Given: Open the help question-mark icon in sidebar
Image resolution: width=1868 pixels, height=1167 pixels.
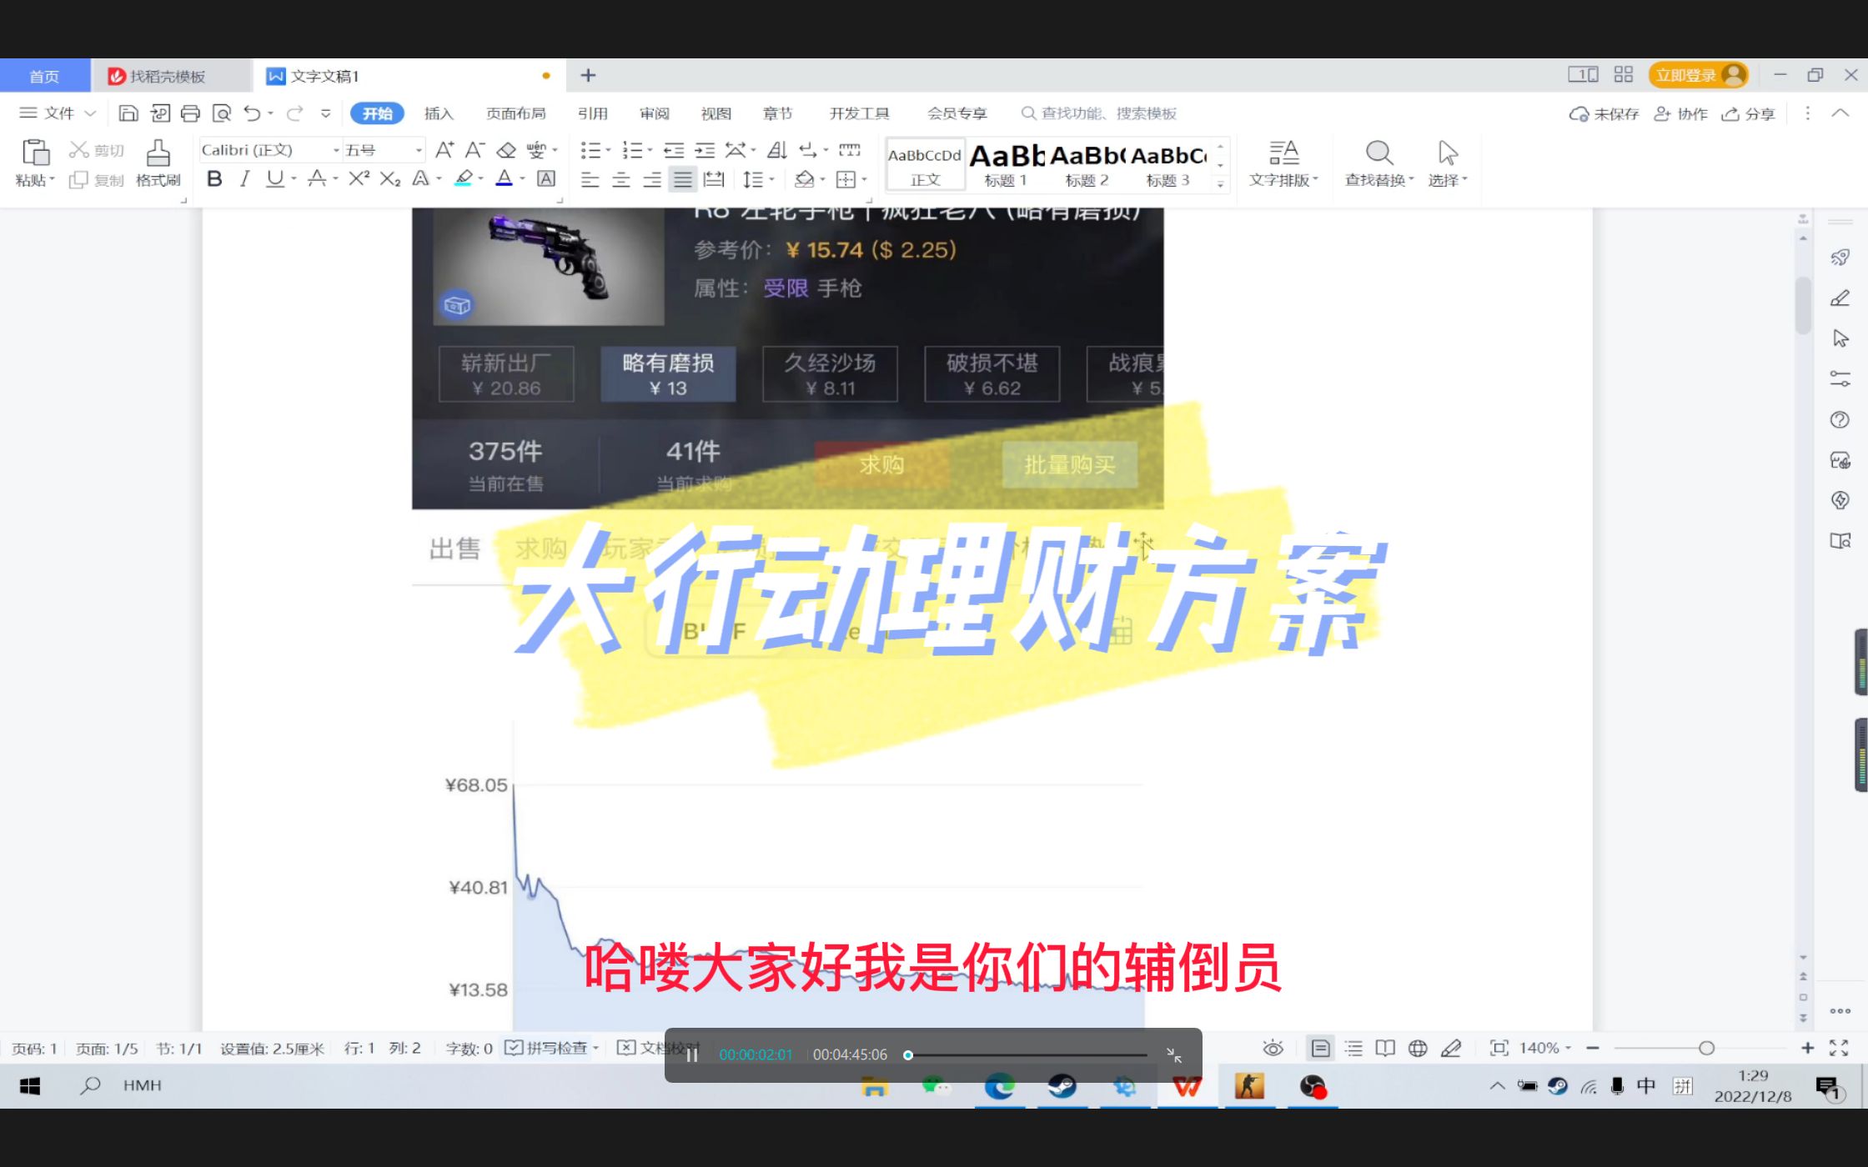Looking at the screenshot, I should point(1840,419).
